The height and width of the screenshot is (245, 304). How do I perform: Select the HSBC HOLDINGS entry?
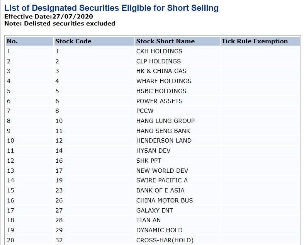pos(161,91)
